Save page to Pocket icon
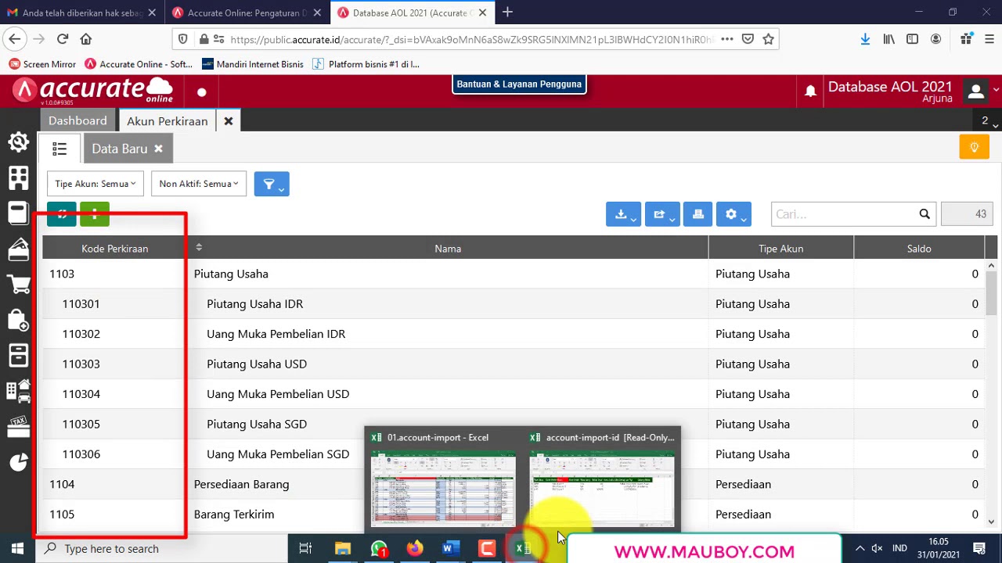 [748, 39]
